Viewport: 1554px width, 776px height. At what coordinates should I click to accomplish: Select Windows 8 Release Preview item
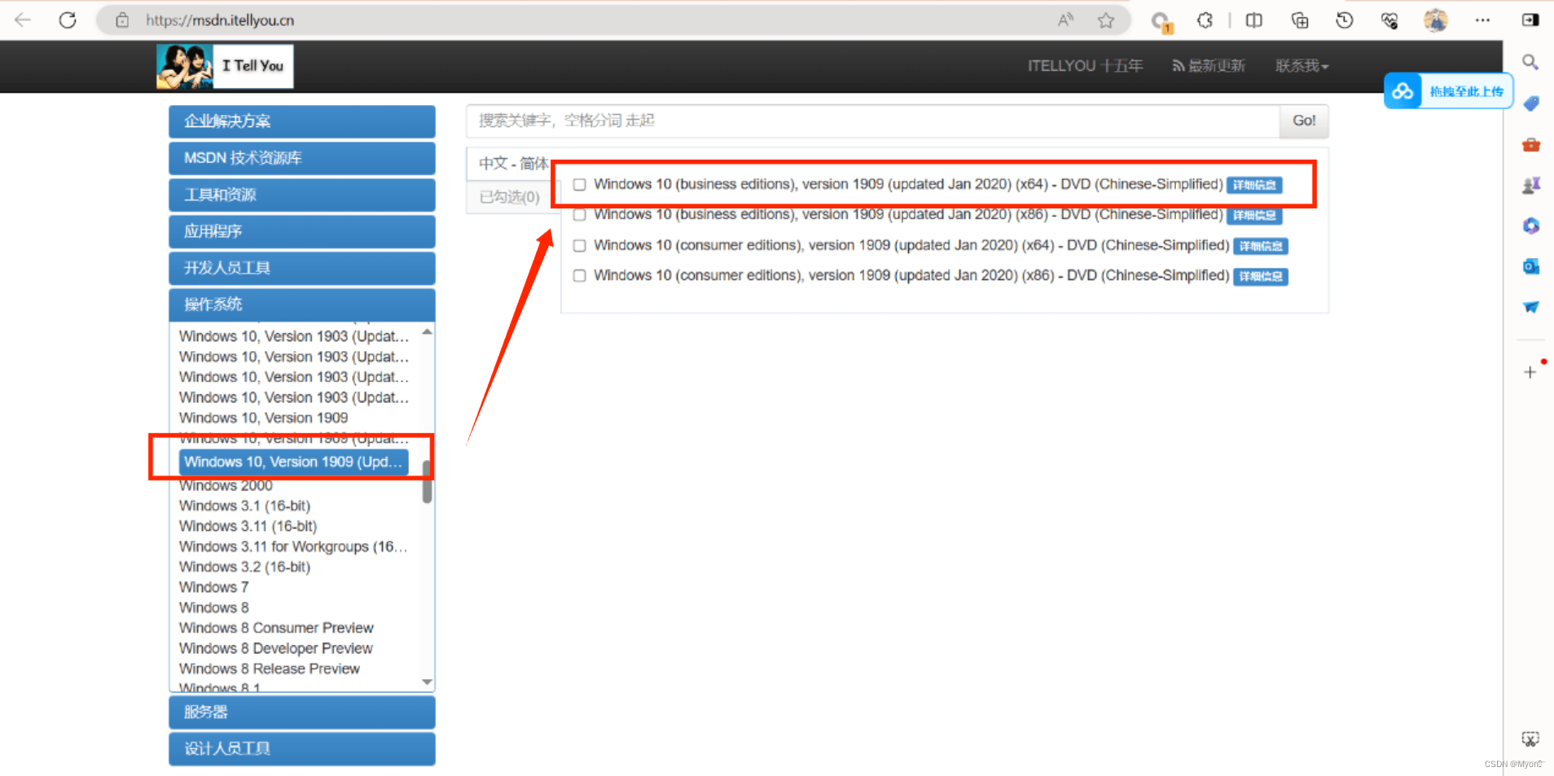click(269, 669)
